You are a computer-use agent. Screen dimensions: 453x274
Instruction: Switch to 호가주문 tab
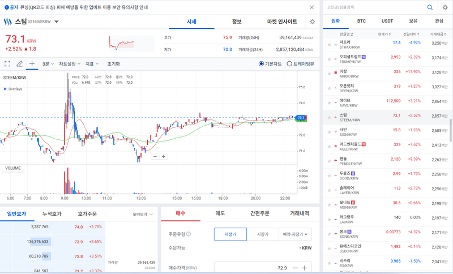click(x=87, y=214)
